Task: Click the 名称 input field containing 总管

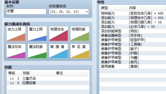Action: (26, 11)
